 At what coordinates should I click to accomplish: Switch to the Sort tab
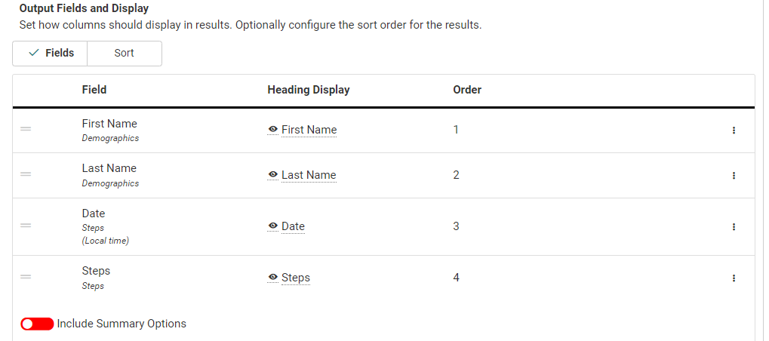pyautogui.click(x=125, y=54)
